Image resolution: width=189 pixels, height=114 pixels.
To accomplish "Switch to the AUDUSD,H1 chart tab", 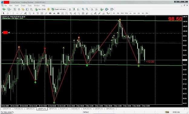I will click(x=76, y=109).
